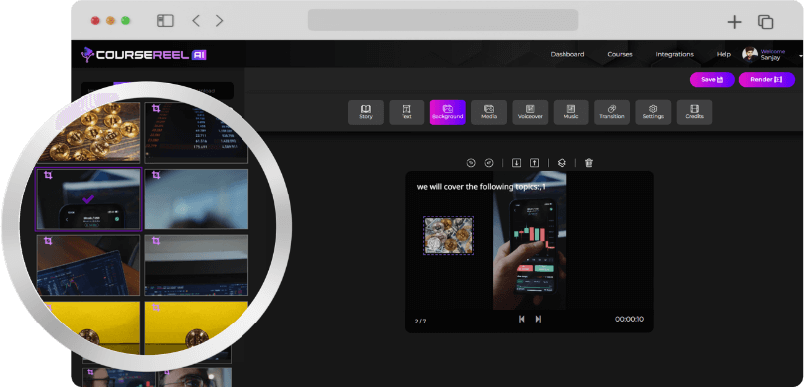Image resolution: width=805 pixels, height=387 pixels.
Task: Open the Transition tool
Action: pos(612,112)
